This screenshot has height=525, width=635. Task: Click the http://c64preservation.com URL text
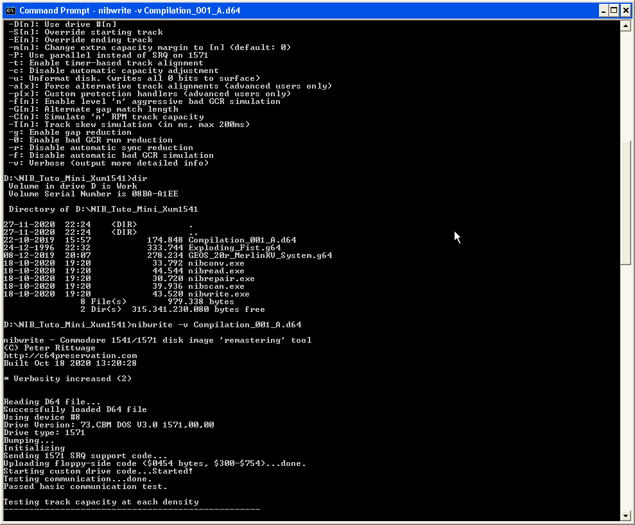[71, 356]
